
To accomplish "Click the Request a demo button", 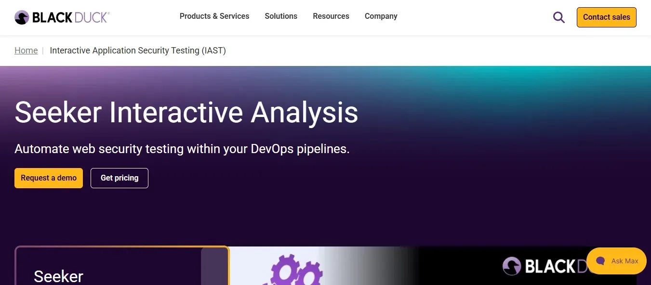I will point(49,178).
